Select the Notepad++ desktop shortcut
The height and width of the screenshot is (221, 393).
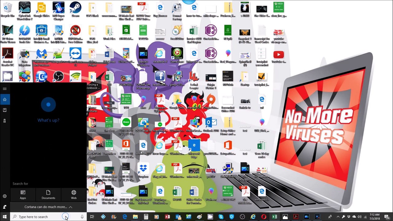58,56
